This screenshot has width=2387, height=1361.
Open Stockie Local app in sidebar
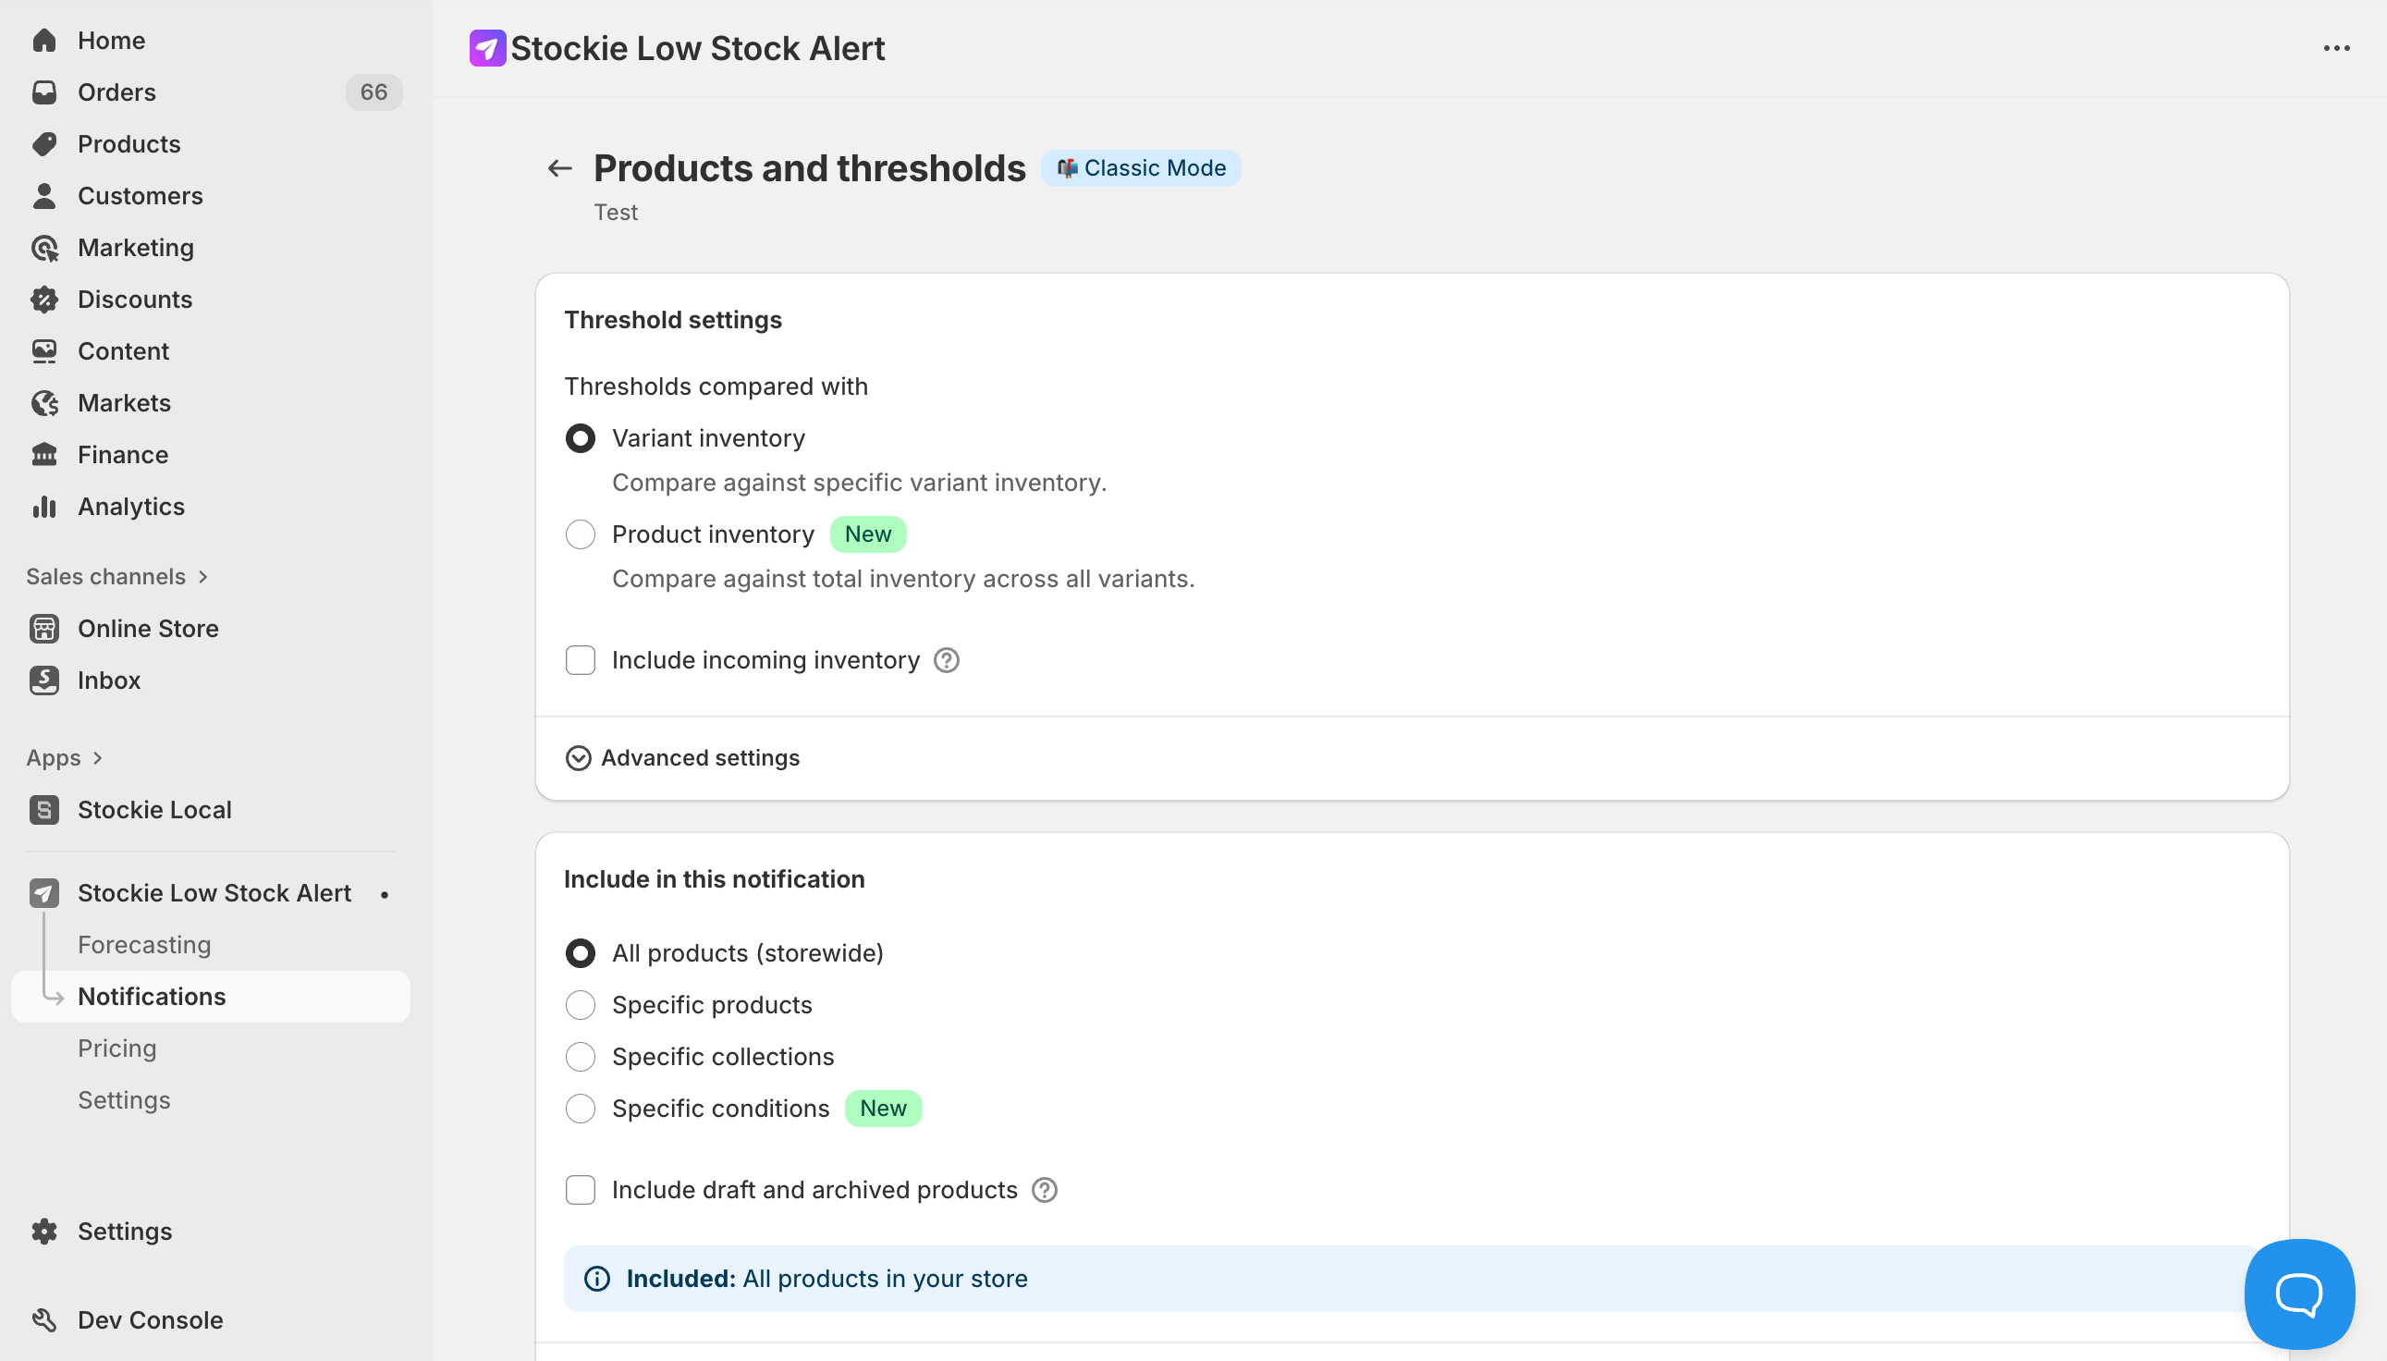click(154, 810)
